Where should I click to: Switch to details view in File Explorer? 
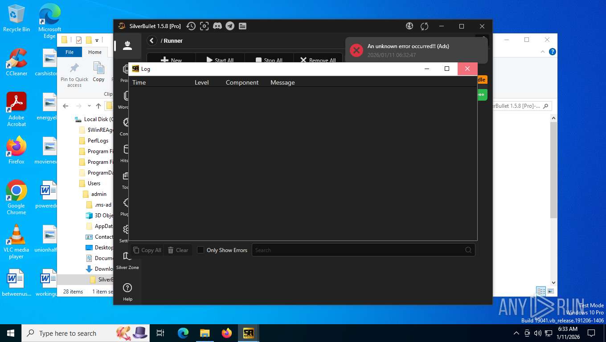tap(541, 292)
